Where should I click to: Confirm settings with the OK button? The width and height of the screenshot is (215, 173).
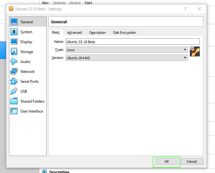167,162
